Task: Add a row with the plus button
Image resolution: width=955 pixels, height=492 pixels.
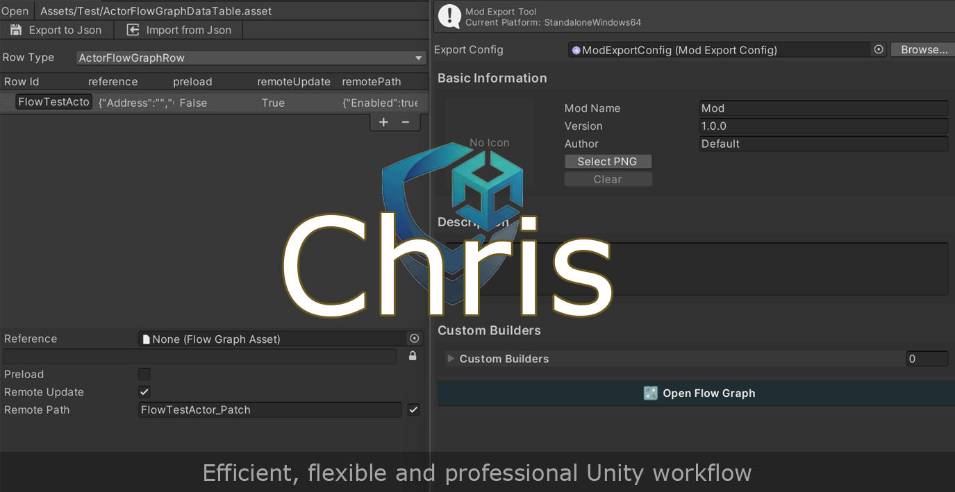Action: [x=383, y=122]
